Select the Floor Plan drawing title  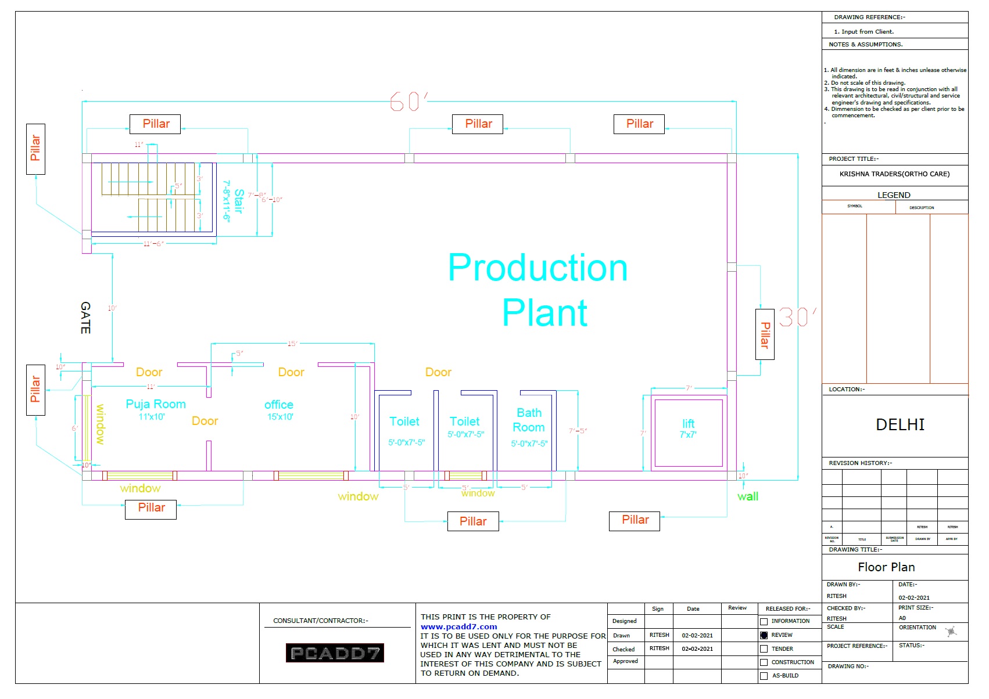(x=886, y=567)
